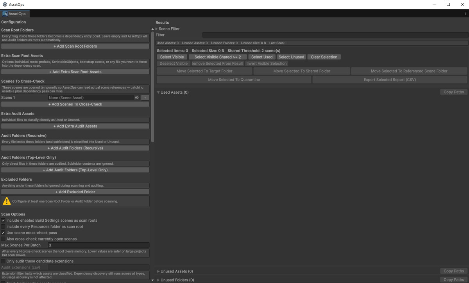Click + Add Extra Audit Assets

click(x=75, y=126)
